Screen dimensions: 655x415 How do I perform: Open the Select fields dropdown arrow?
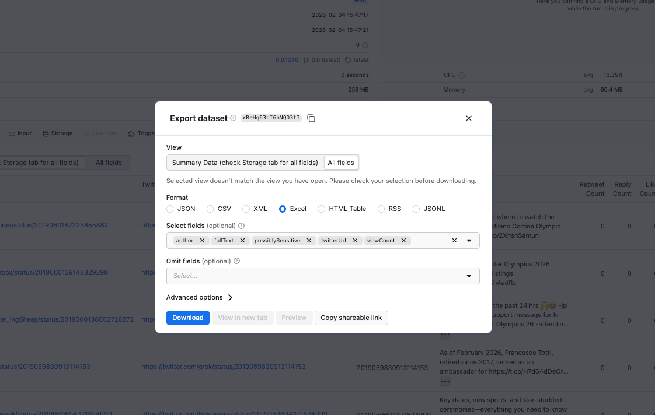[469, 240]
